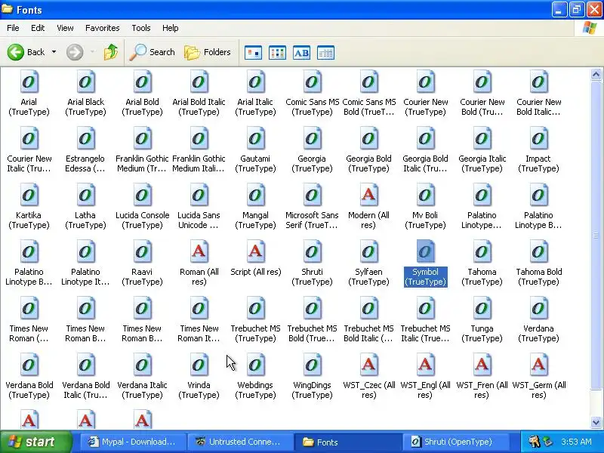604x453 pixels.
Task: Select the WST_Engl font icon
Action: click(426, 365)
